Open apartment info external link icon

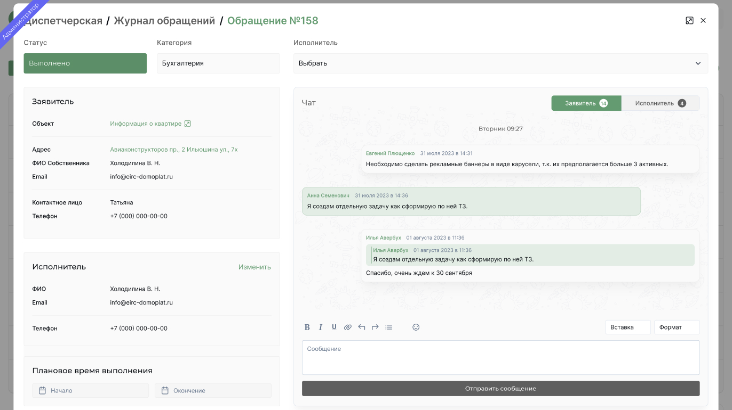[187, 124]
